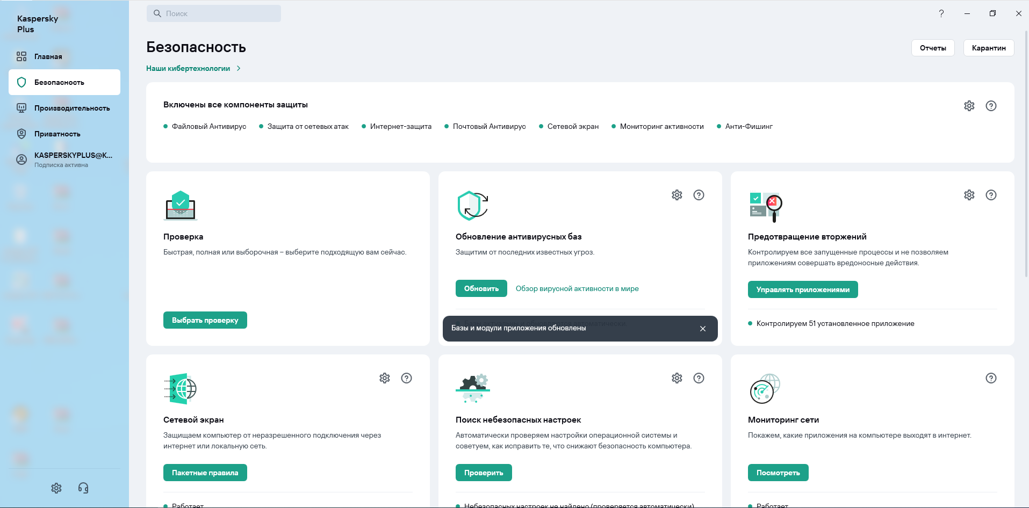1029x508 pixels.
Task: Open application settings gear in sidebar bottom
Action: point(56,488)
